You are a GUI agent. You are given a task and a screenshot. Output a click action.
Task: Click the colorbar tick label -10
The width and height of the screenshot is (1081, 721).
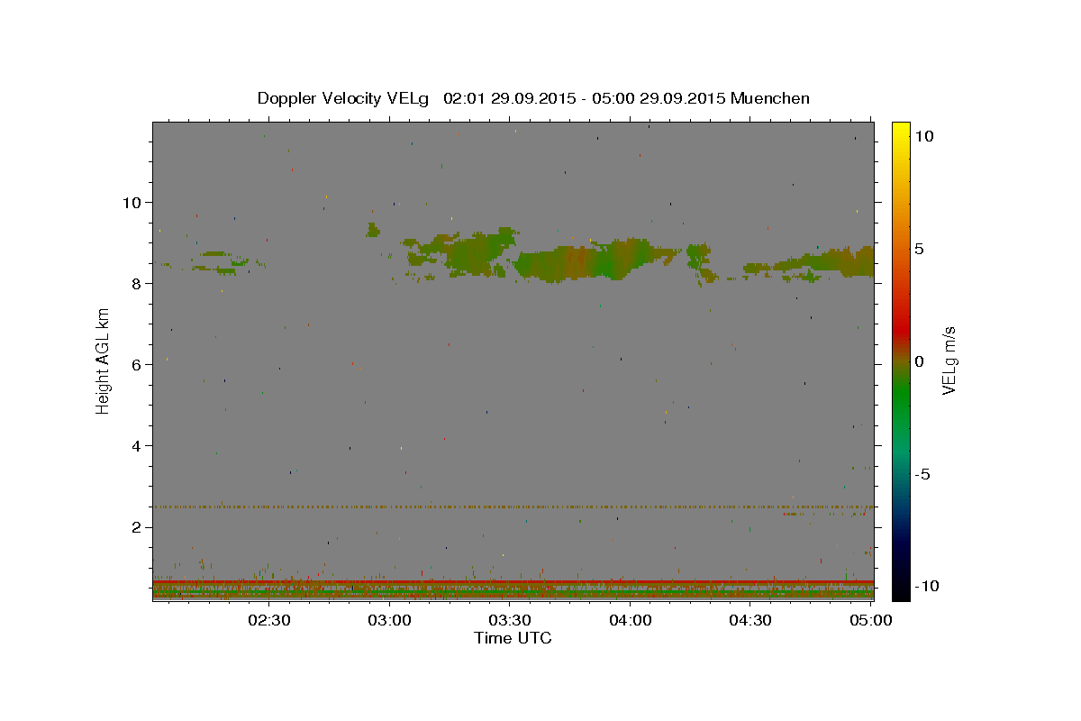tap(927, 586)
